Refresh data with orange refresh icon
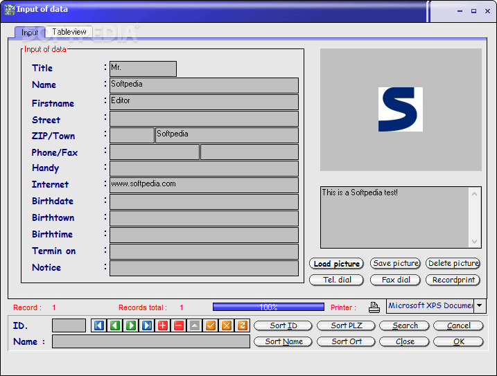This screenshot has height=376, width=497. point(242,325)
